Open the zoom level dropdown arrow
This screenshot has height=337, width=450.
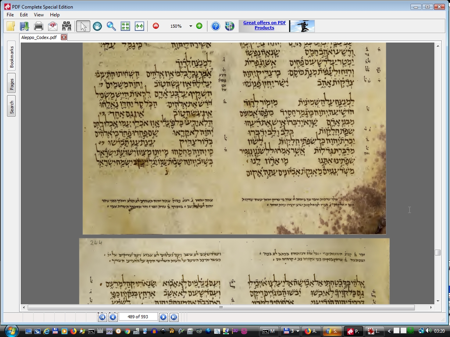(191, 26)
